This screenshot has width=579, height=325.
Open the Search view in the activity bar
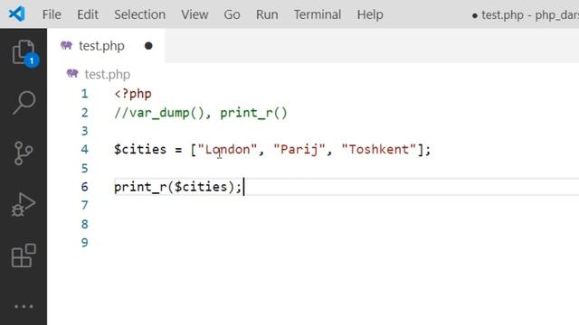24,102
